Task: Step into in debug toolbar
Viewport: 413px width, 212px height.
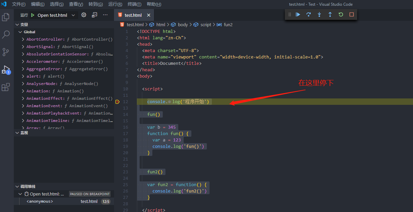Action: pyautogui.click(x=319, y=14)
